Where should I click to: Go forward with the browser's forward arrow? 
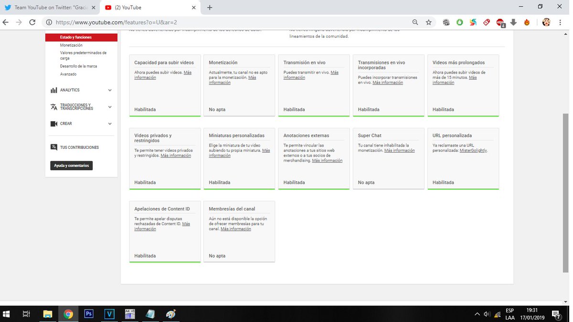tap(19, 22)
